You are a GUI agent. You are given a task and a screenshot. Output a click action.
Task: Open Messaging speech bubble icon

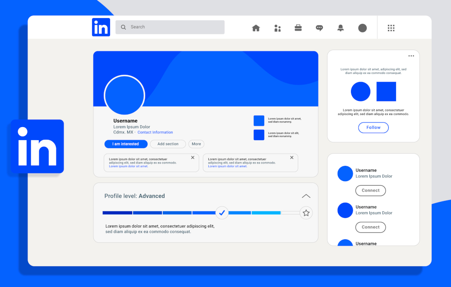319,28
